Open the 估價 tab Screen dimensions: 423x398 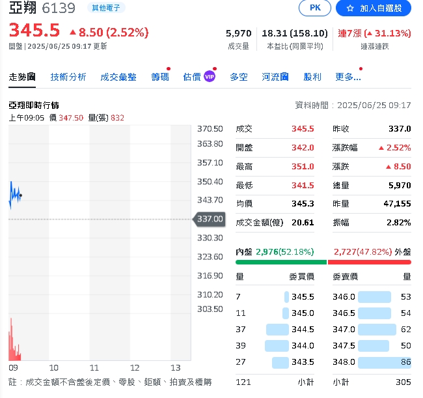192,77
